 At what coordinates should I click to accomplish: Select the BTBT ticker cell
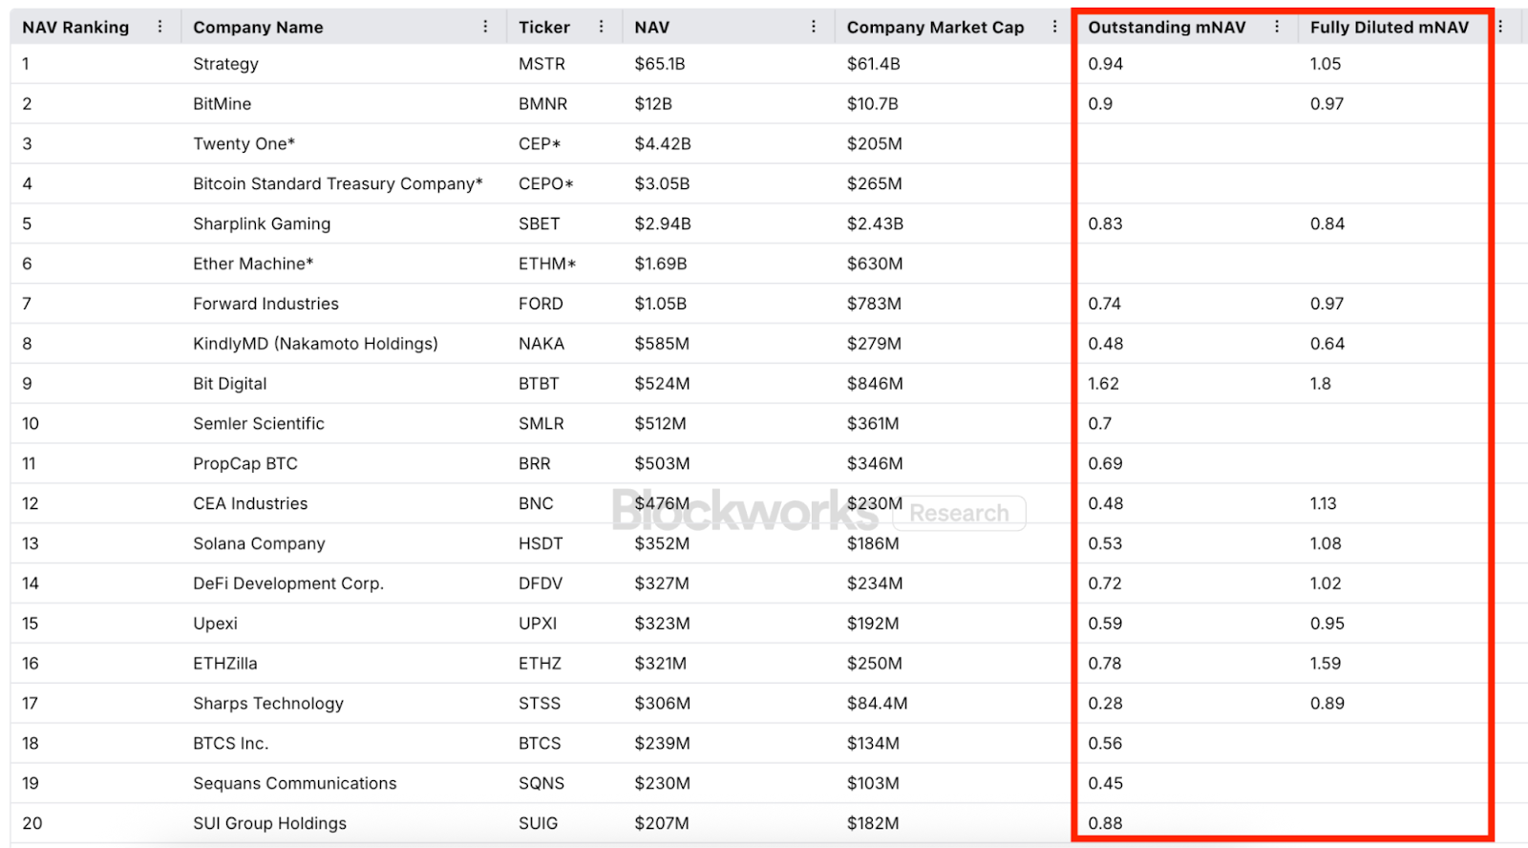539,384
